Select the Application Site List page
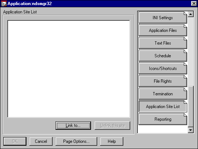 163,107
